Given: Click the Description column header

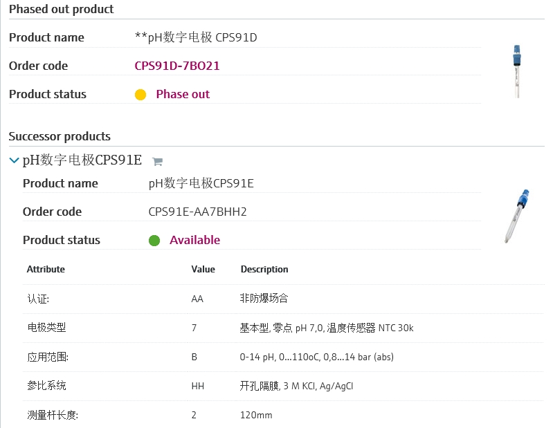Looking at the screenshot, I should point(264,269).
